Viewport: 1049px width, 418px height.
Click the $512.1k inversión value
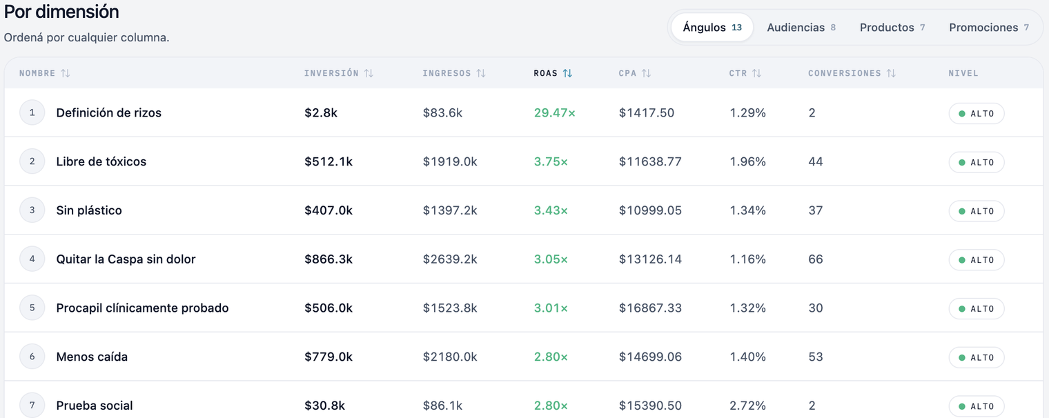329,161
